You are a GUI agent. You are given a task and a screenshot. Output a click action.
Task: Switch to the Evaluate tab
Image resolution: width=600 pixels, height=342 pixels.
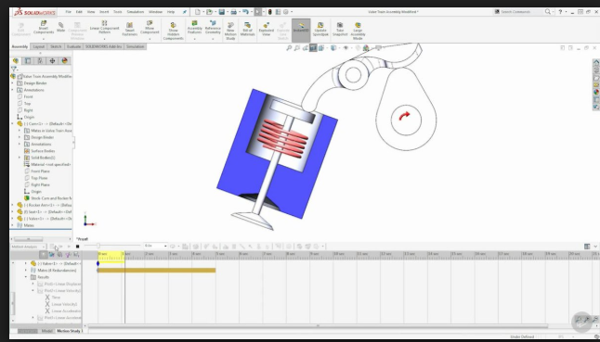[x=73, y=46]
